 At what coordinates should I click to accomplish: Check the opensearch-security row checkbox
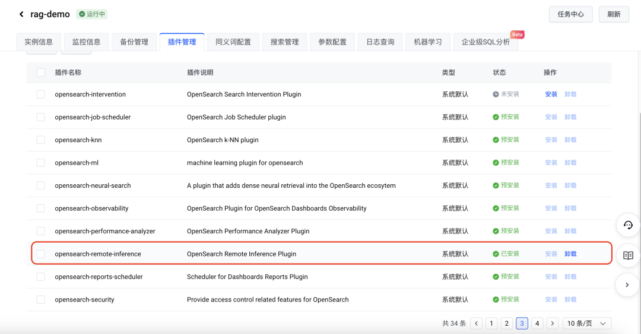click(40, 300)
